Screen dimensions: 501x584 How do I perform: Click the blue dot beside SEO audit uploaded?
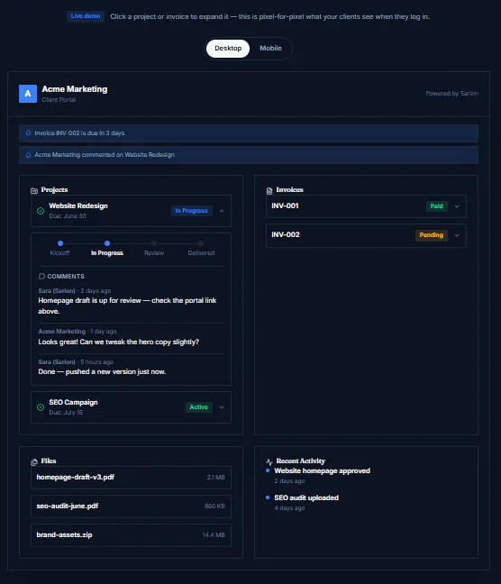pyautogui.click(x=268, y=497)
